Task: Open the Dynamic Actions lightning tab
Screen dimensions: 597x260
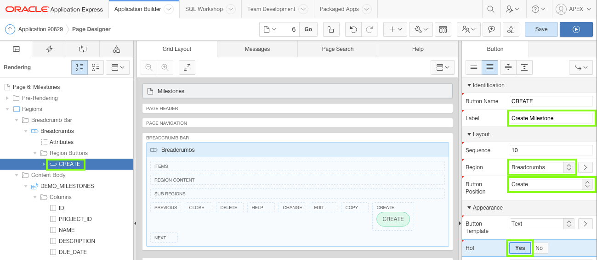Action: 50,49
